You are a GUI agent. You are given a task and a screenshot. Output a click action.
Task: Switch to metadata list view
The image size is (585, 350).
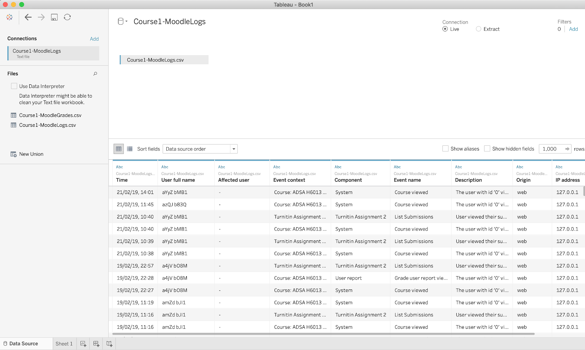(130, 149)
